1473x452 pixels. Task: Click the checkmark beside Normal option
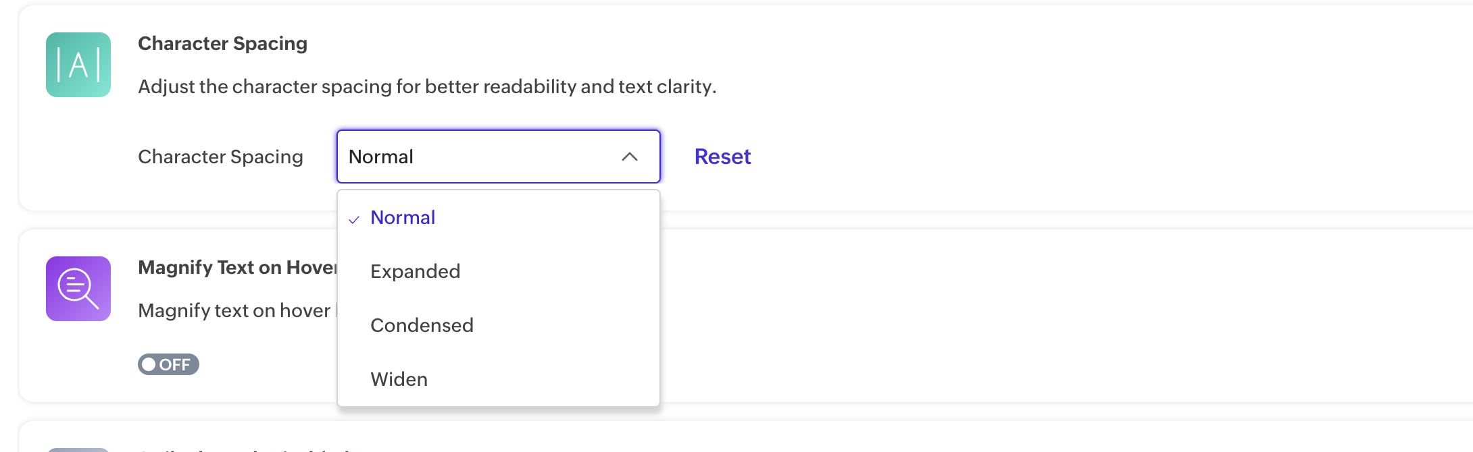click(x=354, y=219)
